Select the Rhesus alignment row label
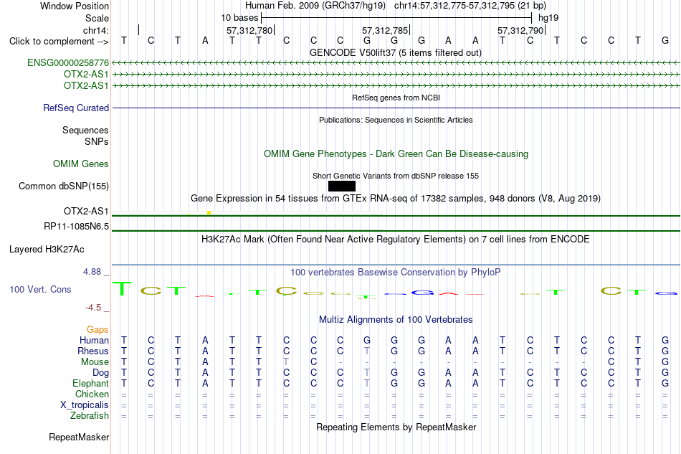Screen dimensions: 681x454 (93, 351)
